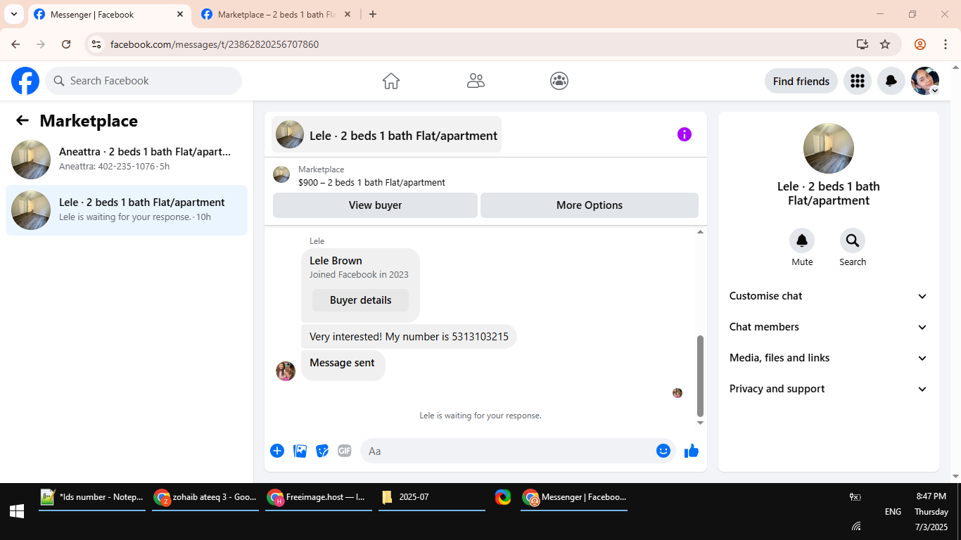Choose a GIF icon
The width and height of the screenshot is (961, 540).
pos(344,451)
